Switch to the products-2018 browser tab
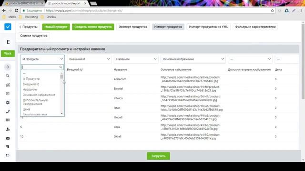The height and width of the screenshot is (171, 305). (x=23, y=3)
